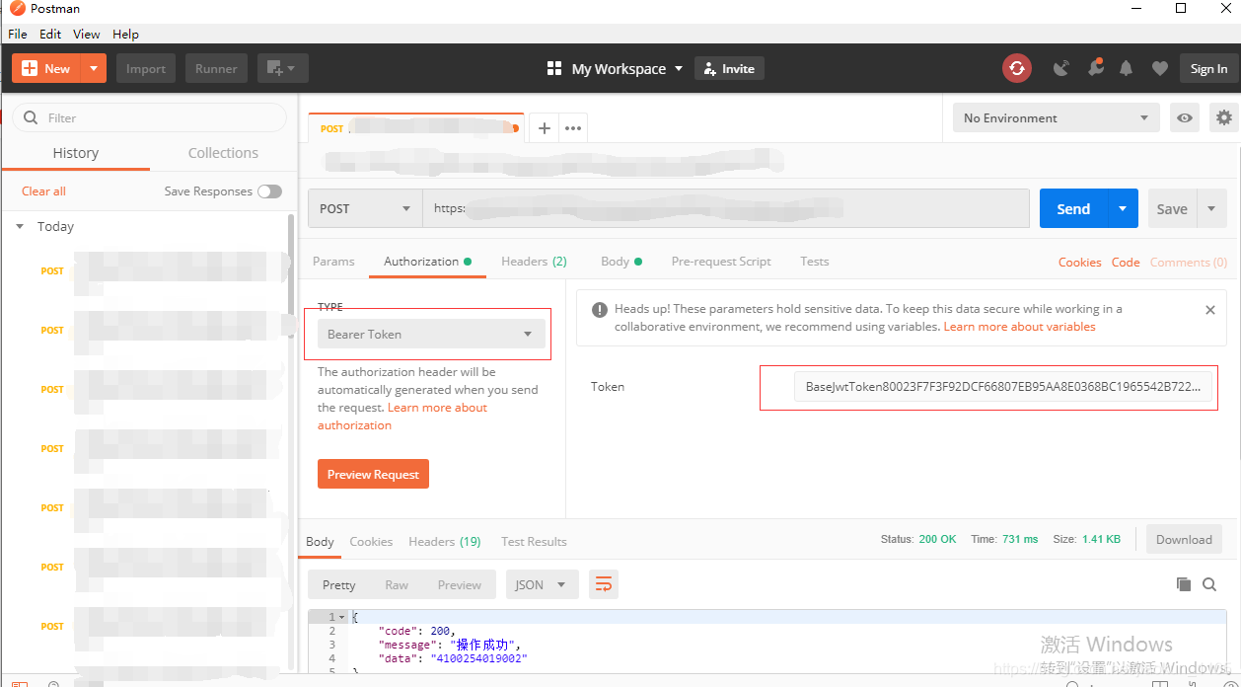Add a new request tab with plus
Viewport: 1241px width, 687px height.
tap(544, 128)
